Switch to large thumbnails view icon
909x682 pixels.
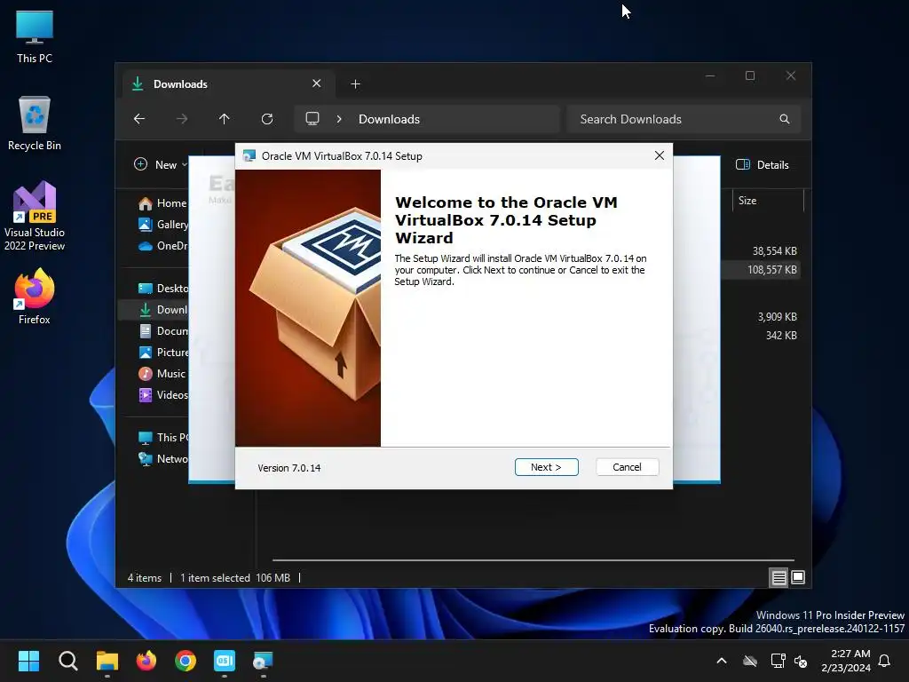(798, 577)
